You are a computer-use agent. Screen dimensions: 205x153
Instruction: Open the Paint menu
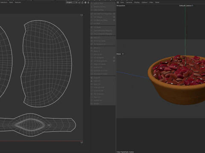11,3
